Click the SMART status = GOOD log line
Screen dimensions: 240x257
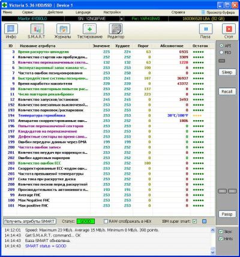46,246
